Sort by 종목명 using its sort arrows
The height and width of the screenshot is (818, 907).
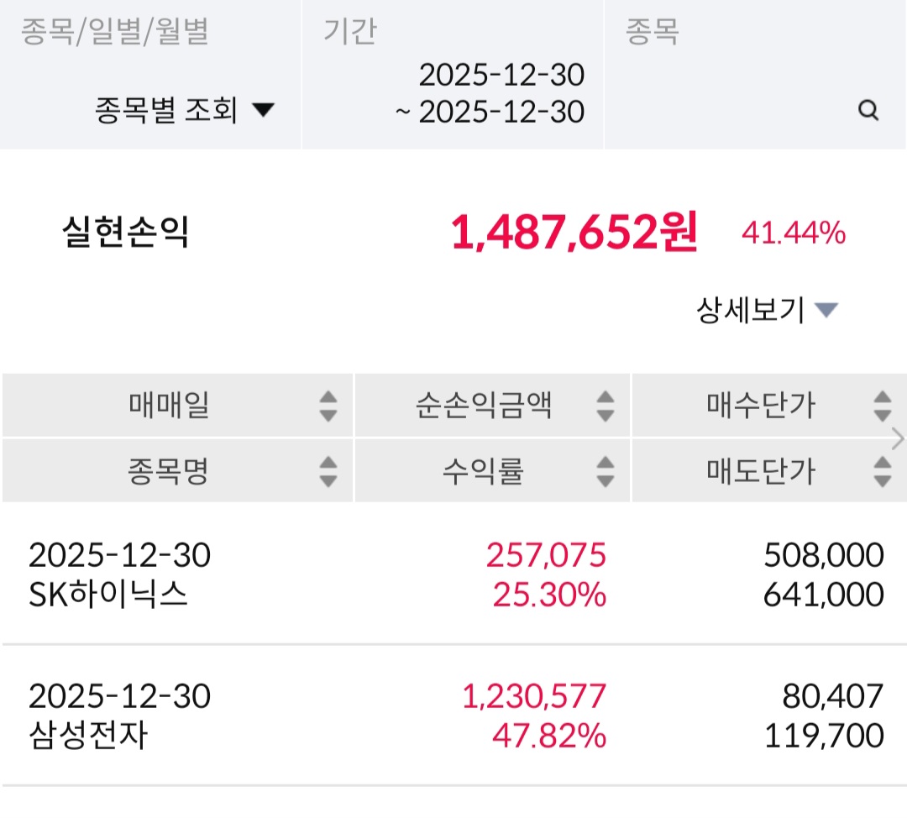[328, 471]
